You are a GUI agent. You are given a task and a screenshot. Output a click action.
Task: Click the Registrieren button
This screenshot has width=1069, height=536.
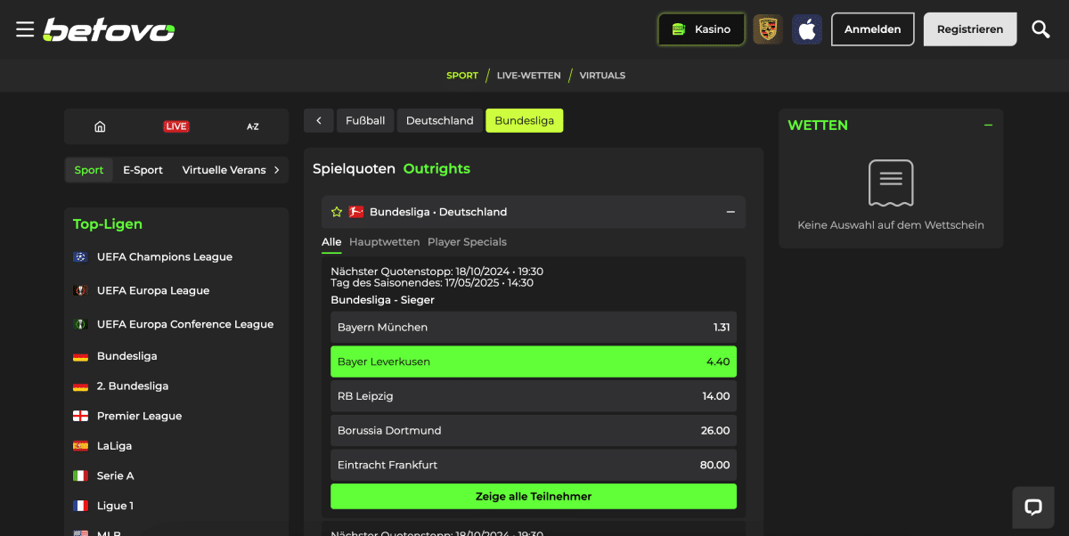click(970, 29)
